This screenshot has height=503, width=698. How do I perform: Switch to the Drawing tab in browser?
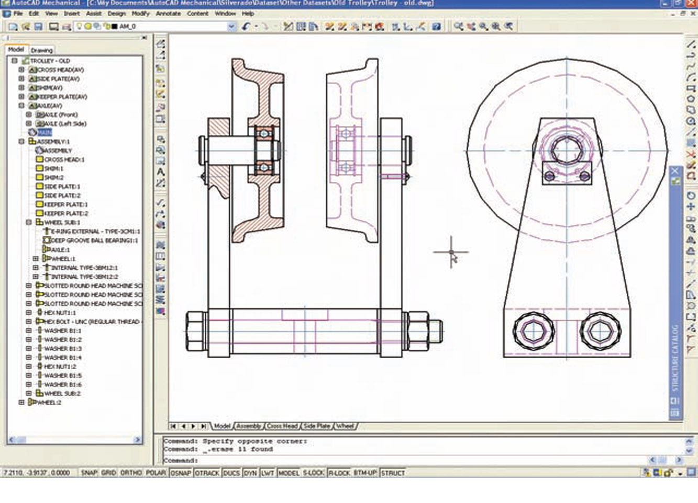pyautogui.click(x=41, y=50)
